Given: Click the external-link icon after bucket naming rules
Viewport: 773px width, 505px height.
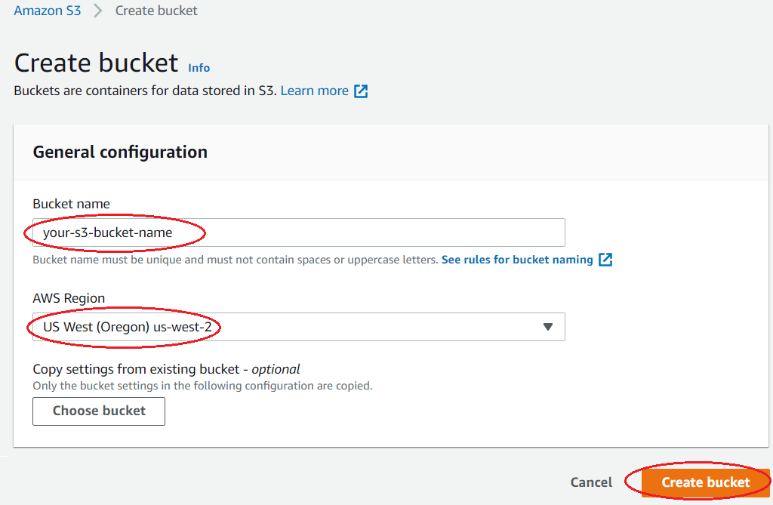Looking at the screenshot, I should tap(605, 260).
